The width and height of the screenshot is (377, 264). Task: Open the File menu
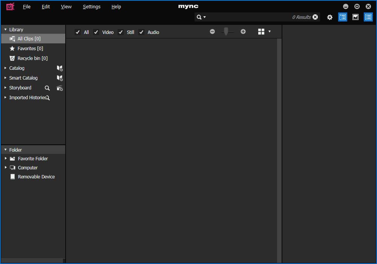[x=27, y=7]
